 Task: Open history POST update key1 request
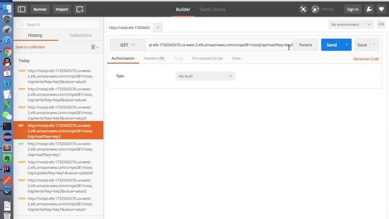tap(58, 167)
